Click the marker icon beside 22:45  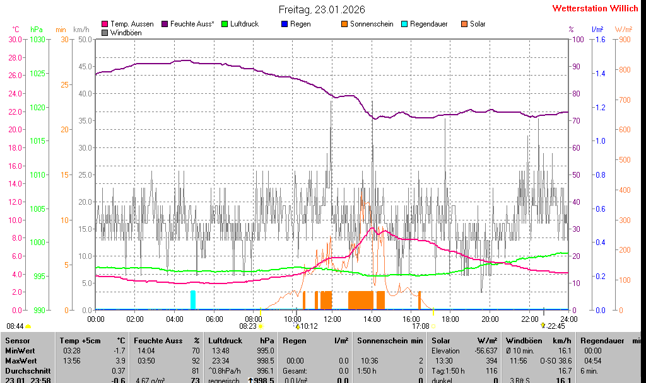[543, 326]
